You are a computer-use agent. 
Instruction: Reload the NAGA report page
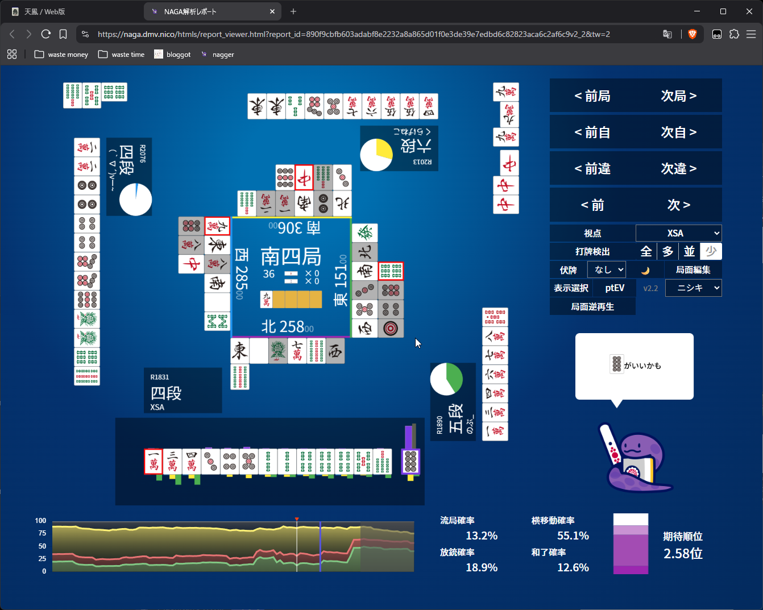46,34
